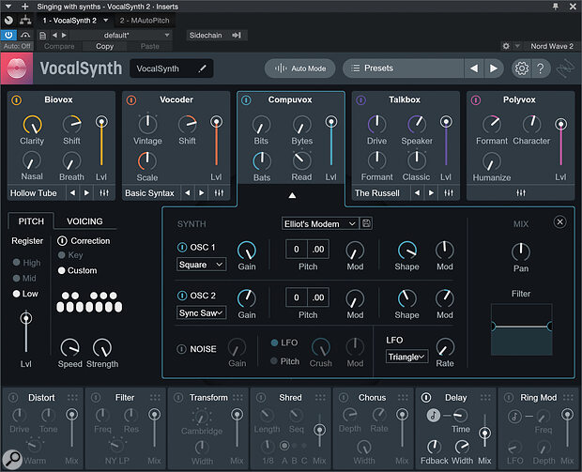Click the Compare button
This screenshot has height=472, width=582.
tap(59, 46)
